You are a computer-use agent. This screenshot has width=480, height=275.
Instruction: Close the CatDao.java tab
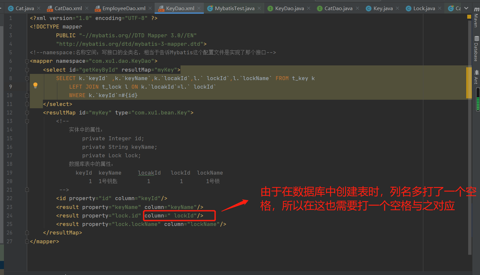point(357,8)
